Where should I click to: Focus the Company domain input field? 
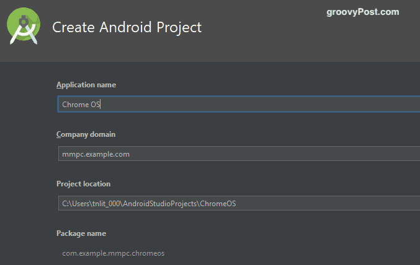[x=239, y=154]
